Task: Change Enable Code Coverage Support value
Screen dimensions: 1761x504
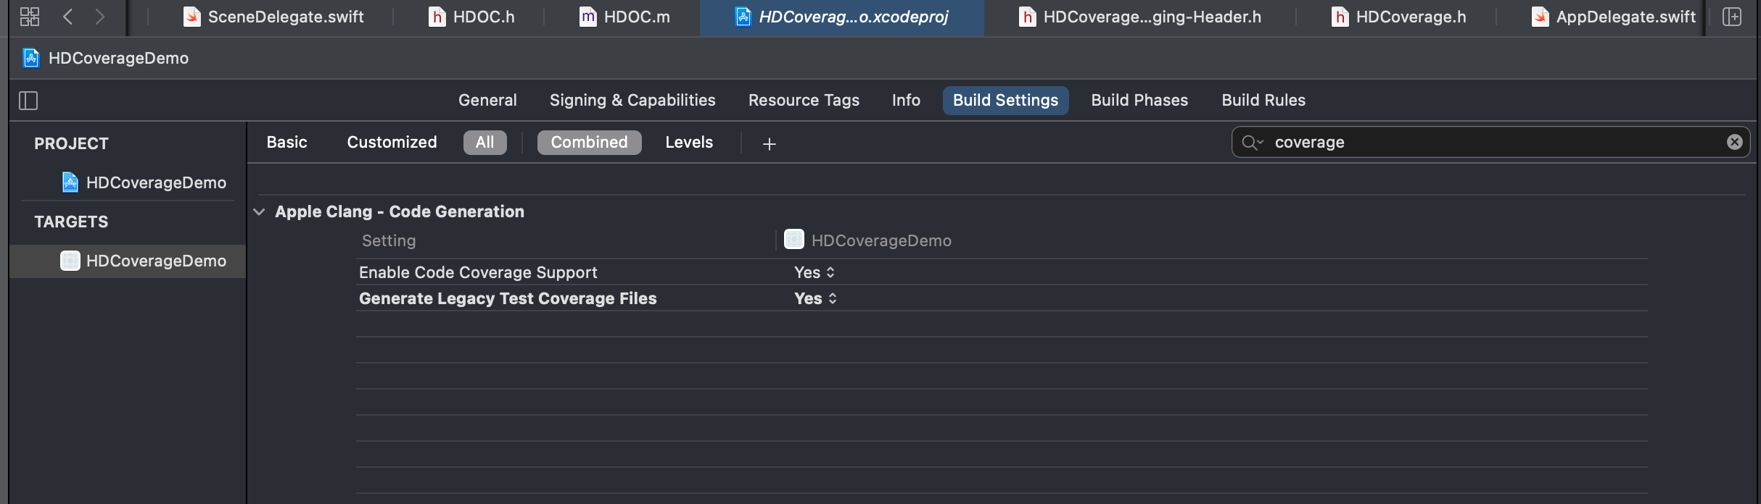Action: coord(814,272)
